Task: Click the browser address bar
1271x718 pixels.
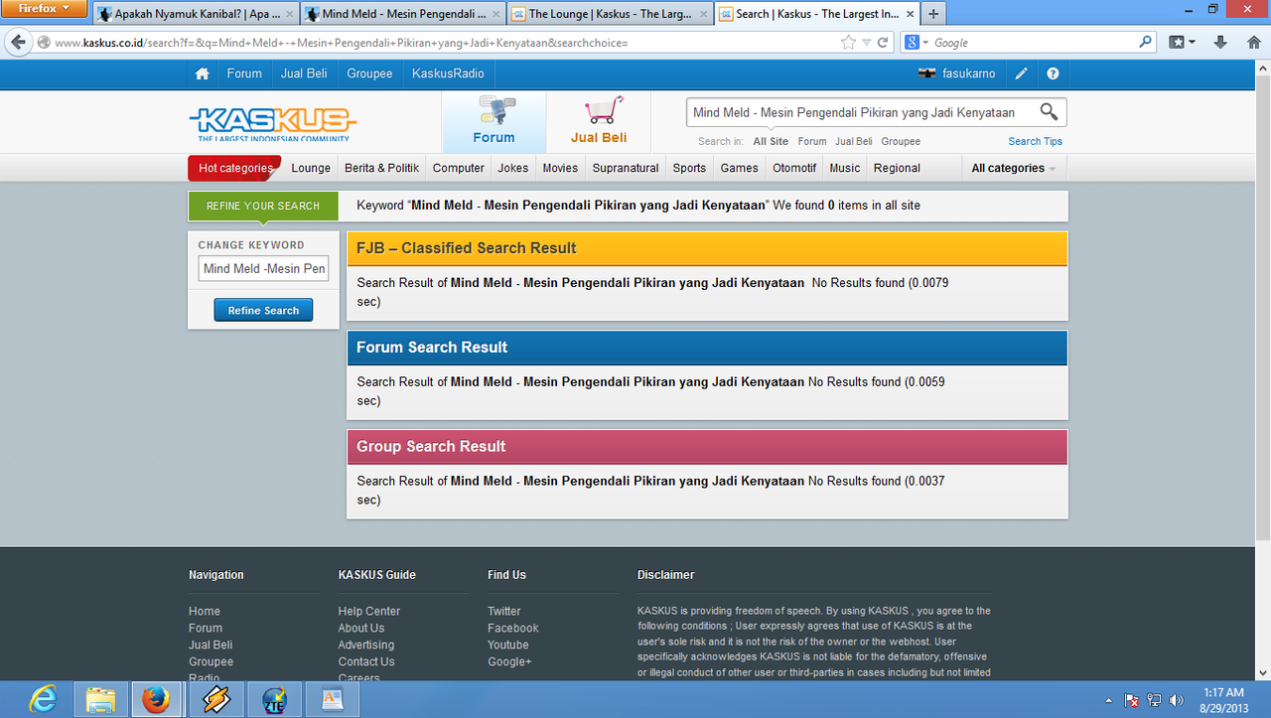Action: click(447, 43)
